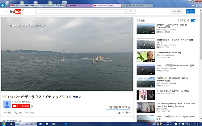Viewport: 202px width, 126px height.
Task: Click the Action Center flag tray icon
Action: [180, 124]
